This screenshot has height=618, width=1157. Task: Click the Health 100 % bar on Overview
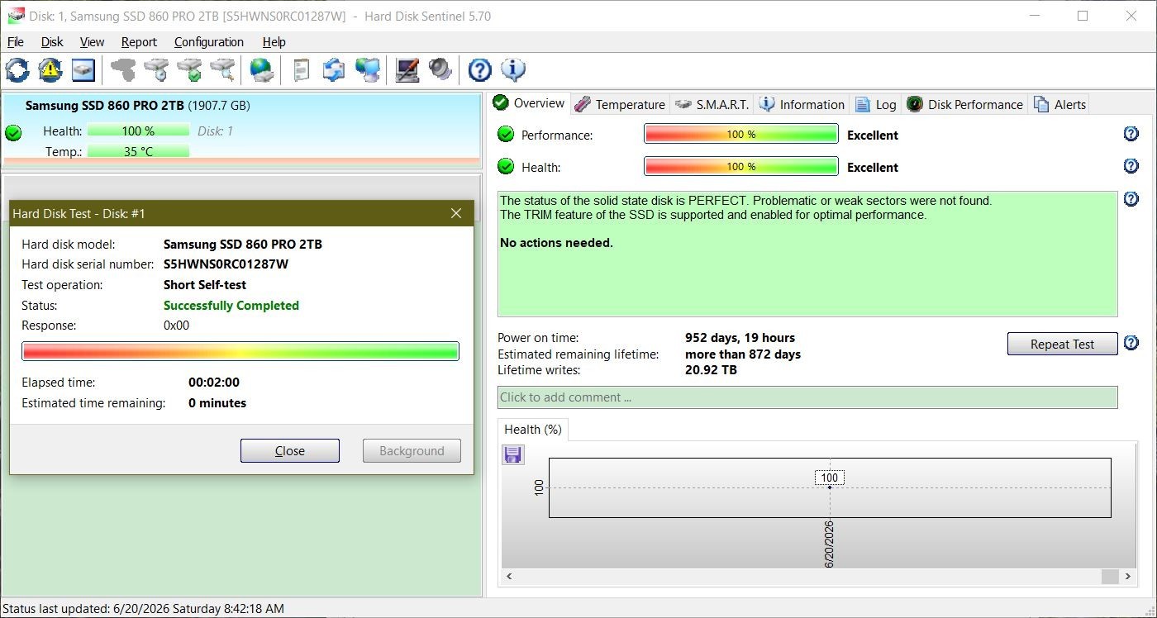point(741,167)
